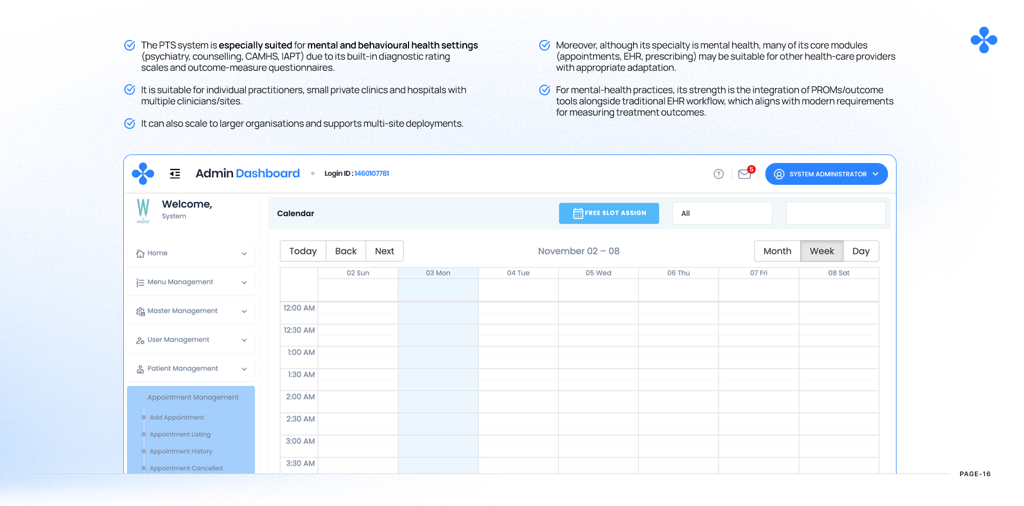Screen dimensions: 1024x506
Task: Click the Today calendar button
Action: (x=303, y=251)
